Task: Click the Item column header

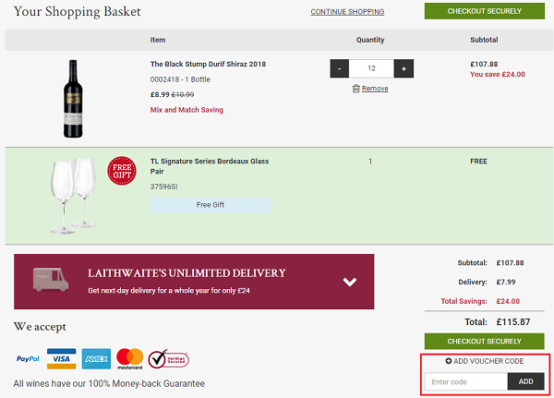Action: [158, 40]
